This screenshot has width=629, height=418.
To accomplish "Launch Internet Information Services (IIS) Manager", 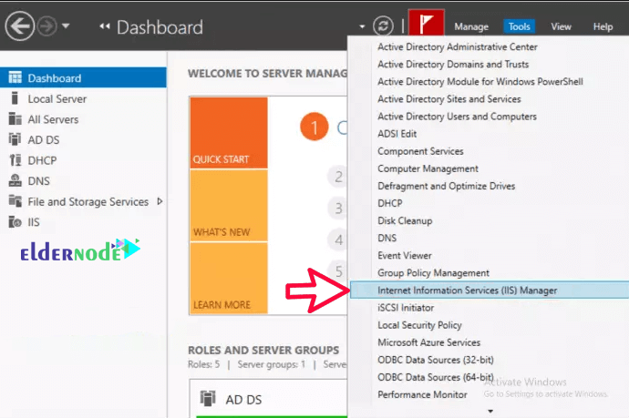I will (x=490, y=291).
